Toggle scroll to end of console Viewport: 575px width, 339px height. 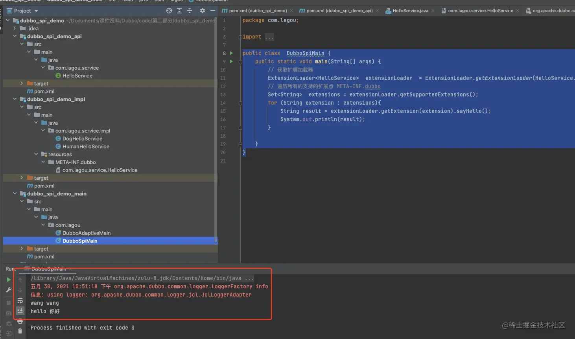click(x=20, y=311)
